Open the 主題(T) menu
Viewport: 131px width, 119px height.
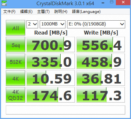(x=43, y=12)
